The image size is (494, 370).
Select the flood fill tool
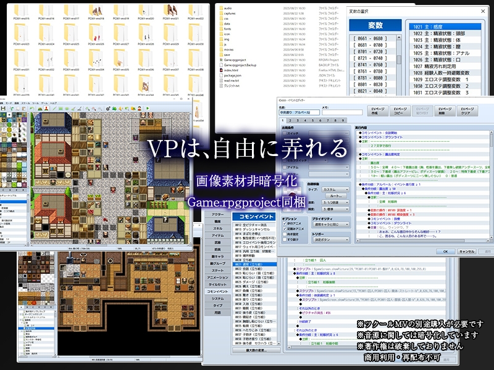(x=73, y=108)
